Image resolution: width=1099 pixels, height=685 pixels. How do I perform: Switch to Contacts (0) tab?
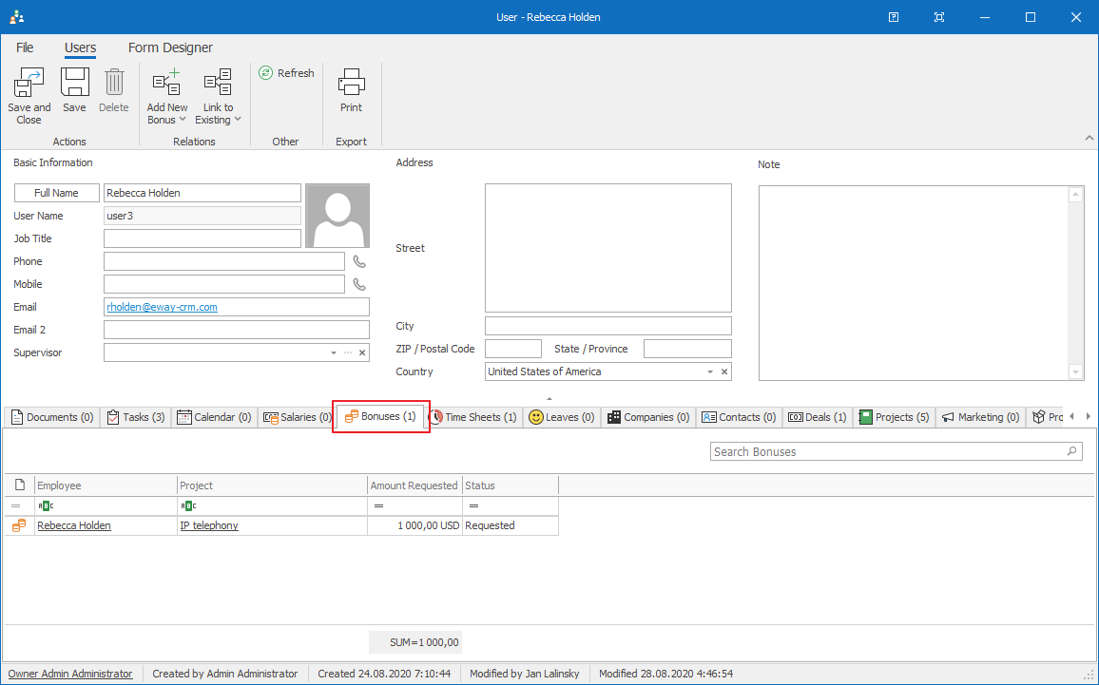pos(739,417)
